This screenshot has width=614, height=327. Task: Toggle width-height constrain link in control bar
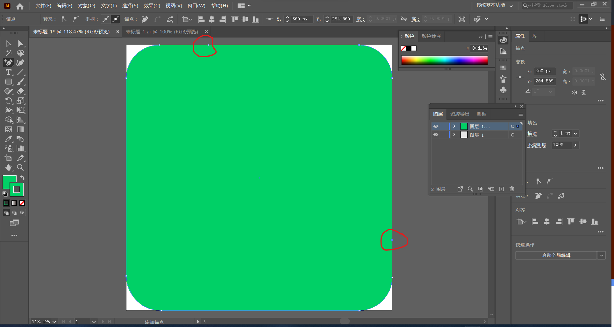click(404, 19)
